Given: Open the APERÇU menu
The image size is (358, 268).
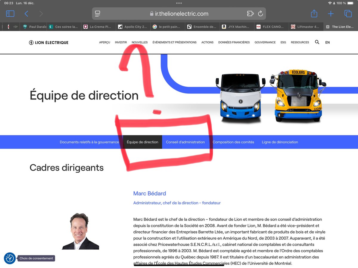Looking at the screenshot, I should [x=104, y=42].
